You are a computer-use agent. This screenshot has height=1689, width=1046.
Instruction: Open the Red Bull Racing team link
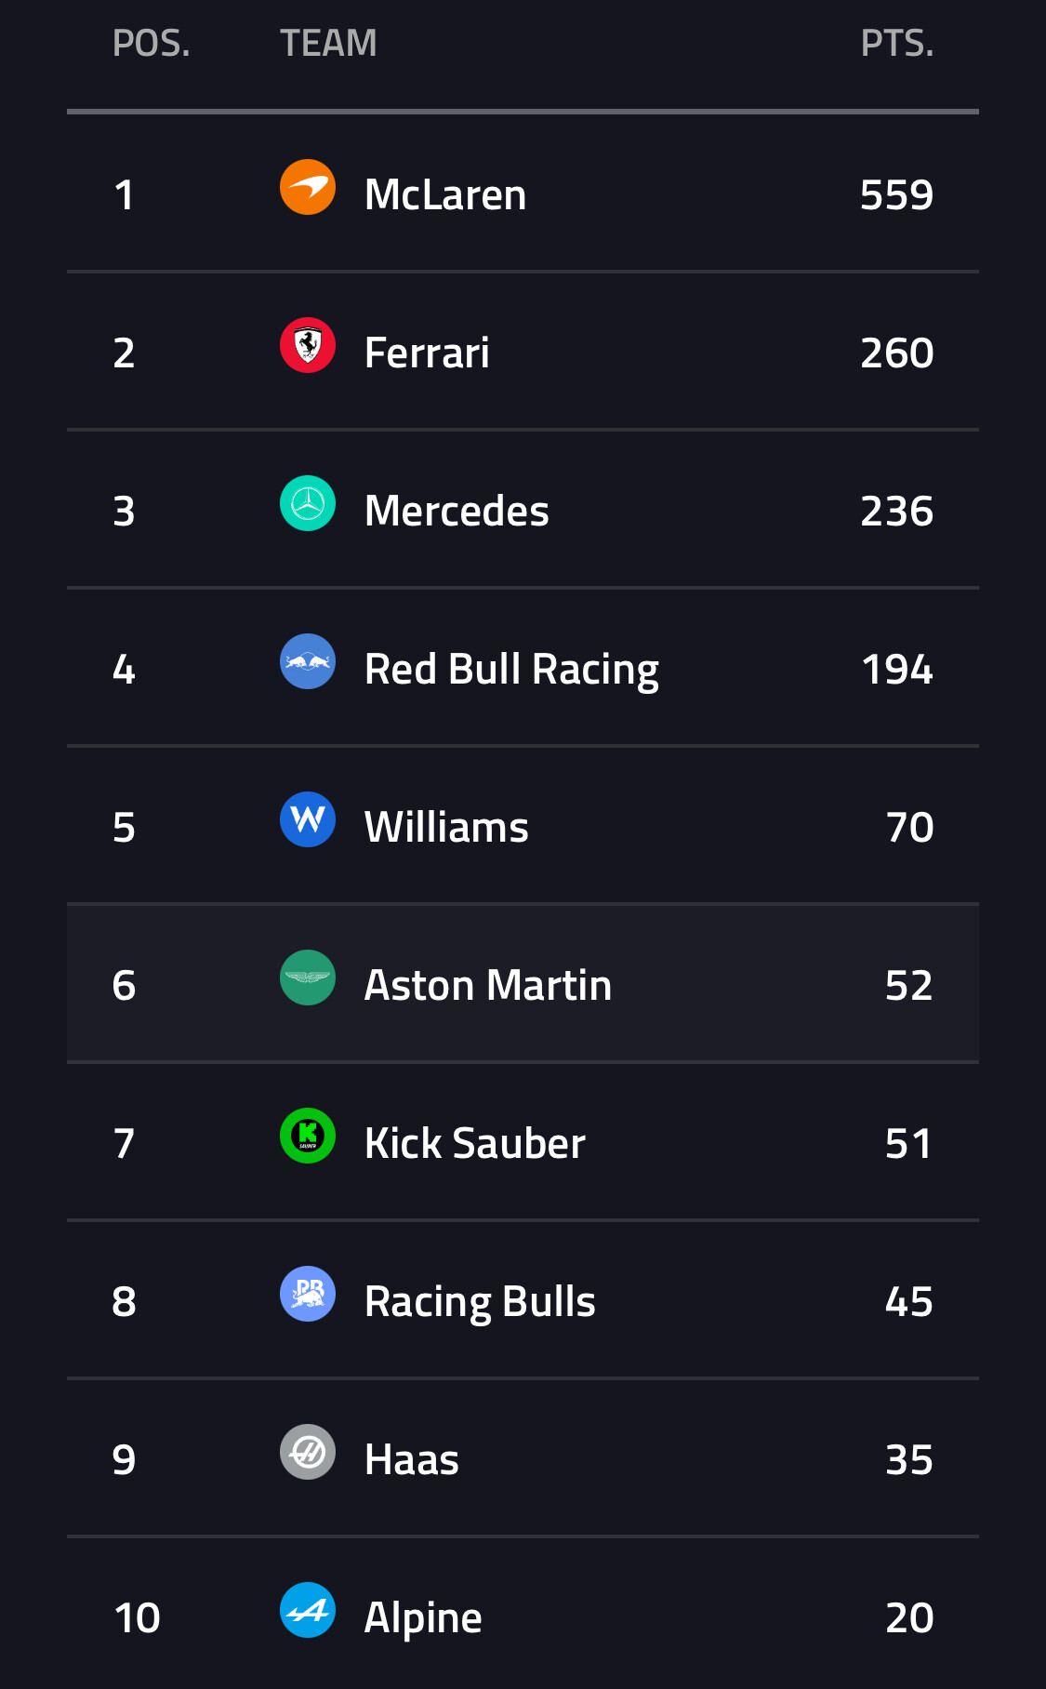pos(511,671)
